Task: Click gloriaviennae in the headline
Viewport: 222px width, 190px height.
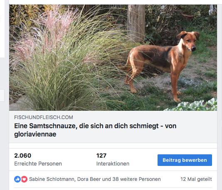Action: (35, 134)
